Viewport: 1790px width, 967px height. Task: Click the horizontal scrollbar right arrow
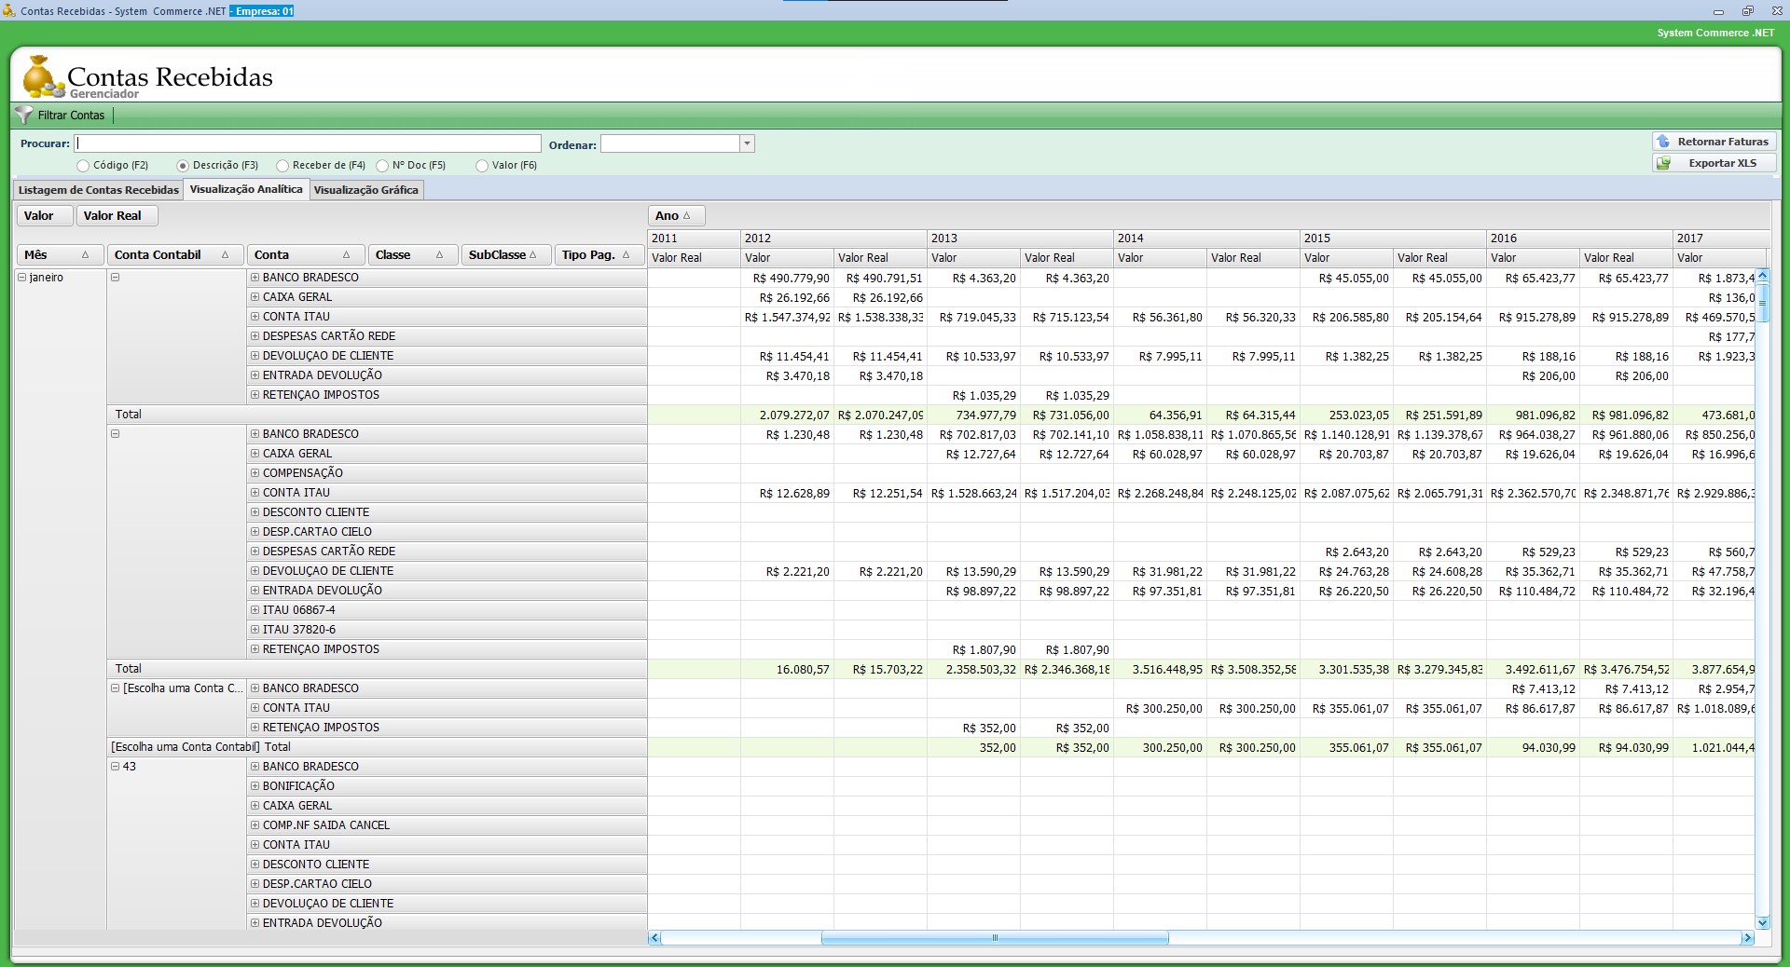click(1747, 938)
